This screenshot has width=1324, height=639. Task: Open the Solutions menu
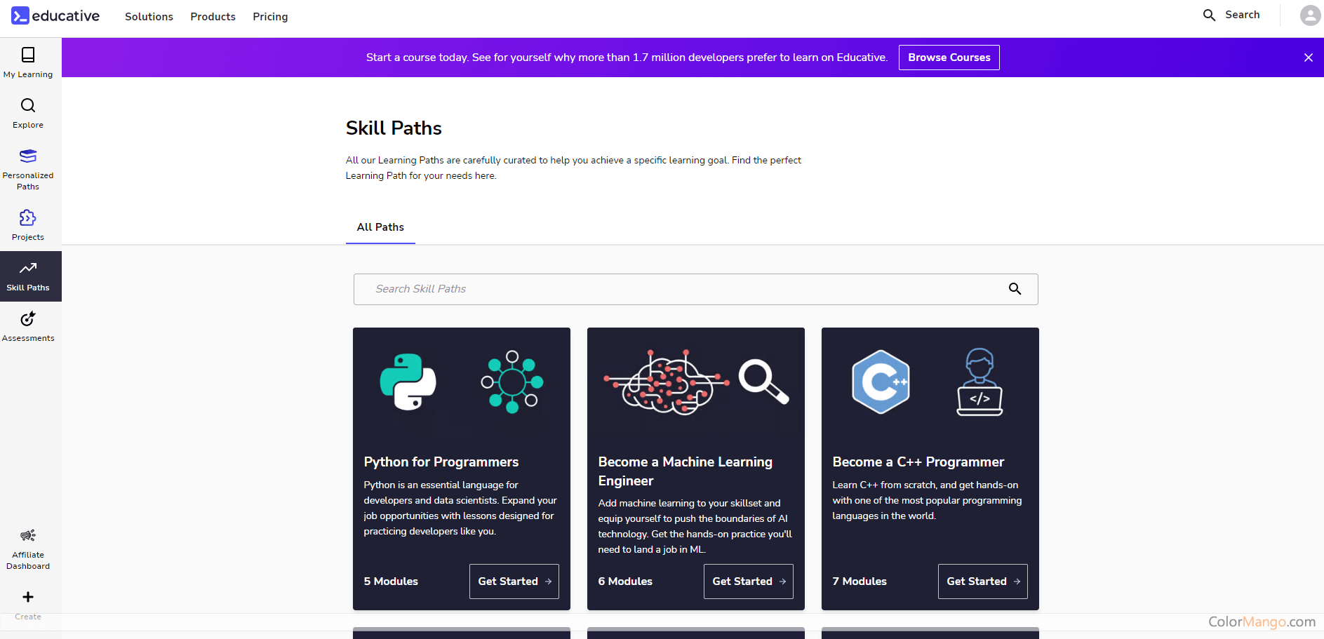coord(149,17)
